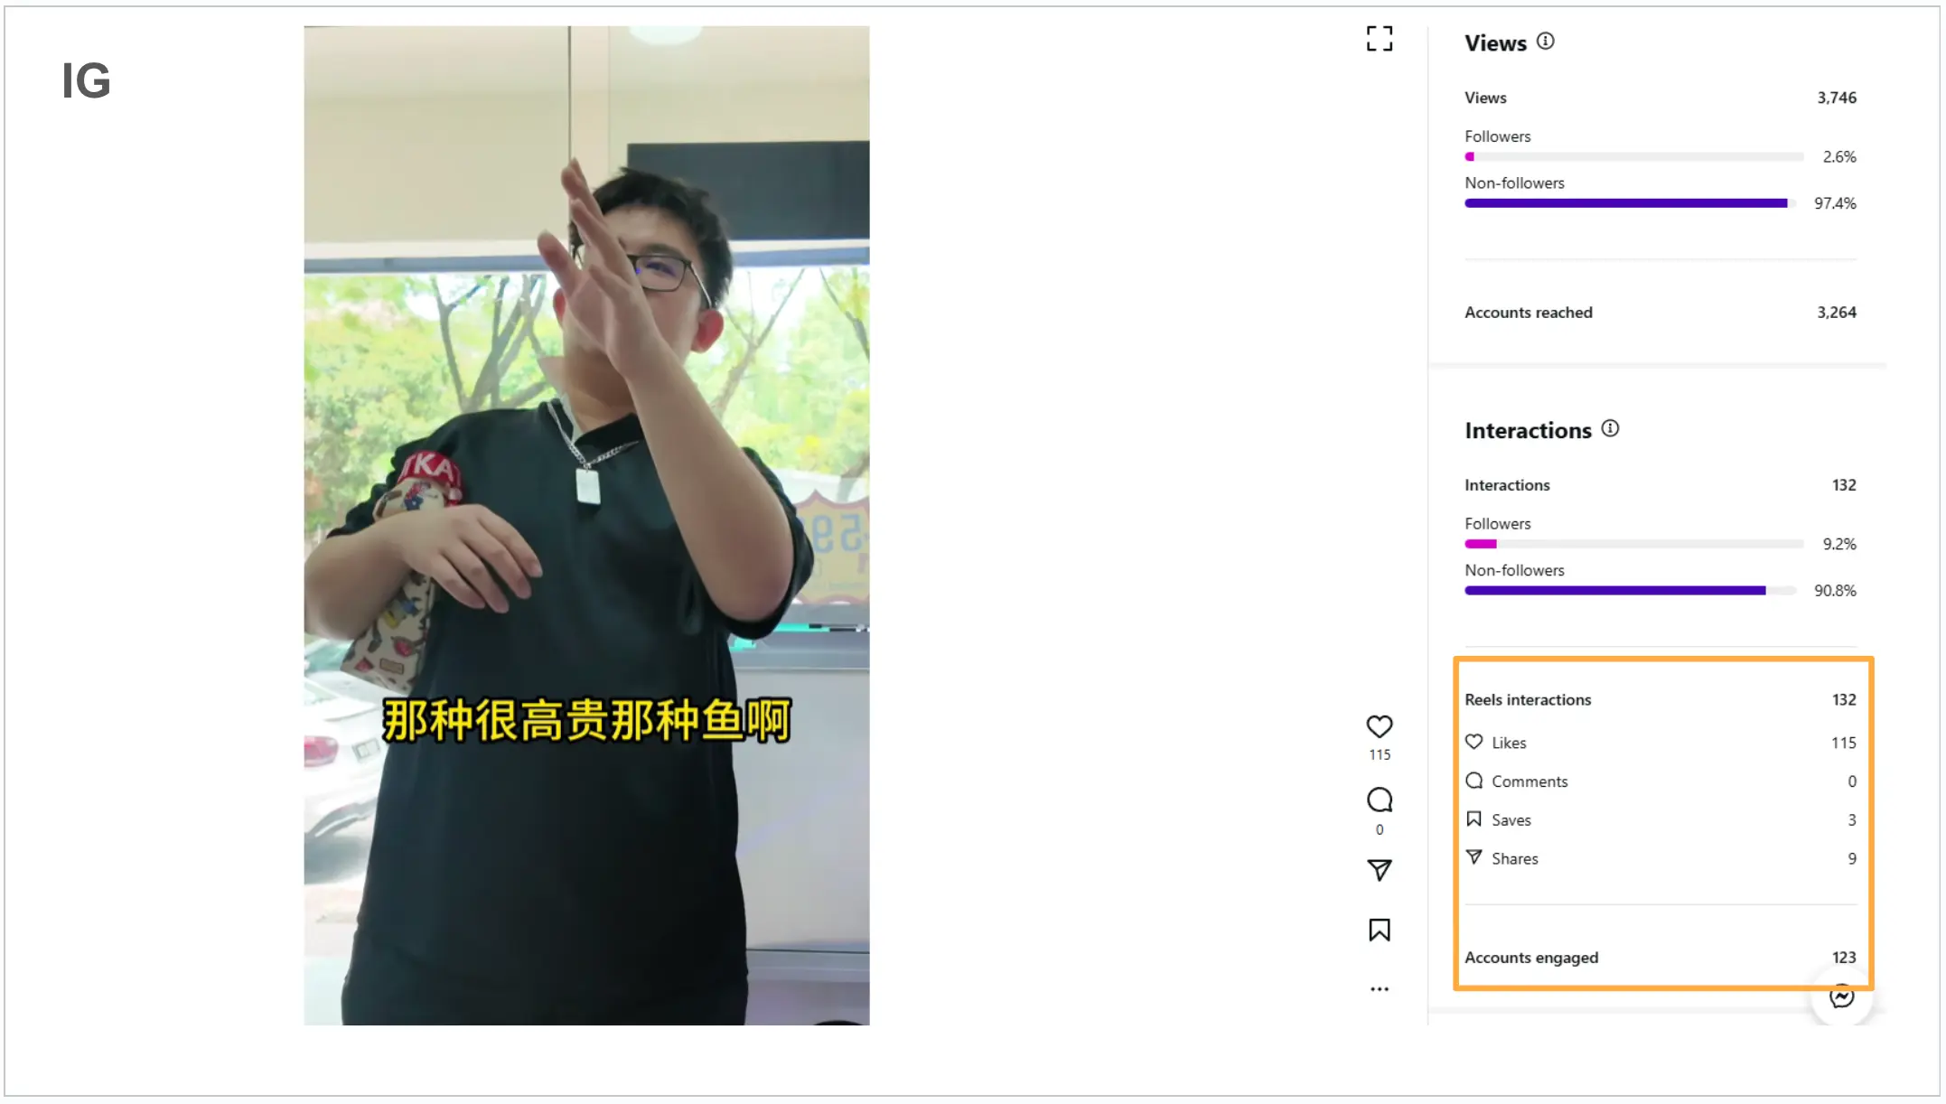Viewport: 1946px width, 1104px height.
Task: Like the reel with heart icon
Action: (1379, 726)
